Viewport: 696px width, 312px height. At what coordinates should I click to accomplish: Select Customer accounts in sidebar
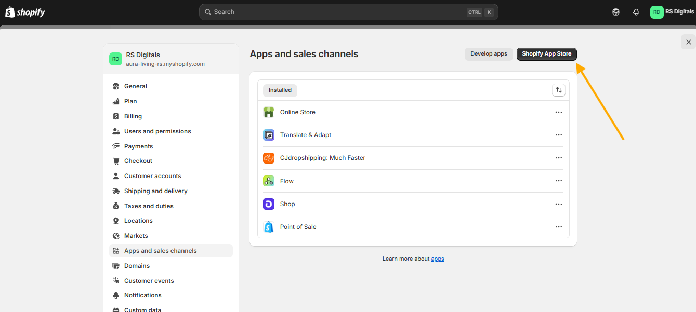click(x=171, y=176)
